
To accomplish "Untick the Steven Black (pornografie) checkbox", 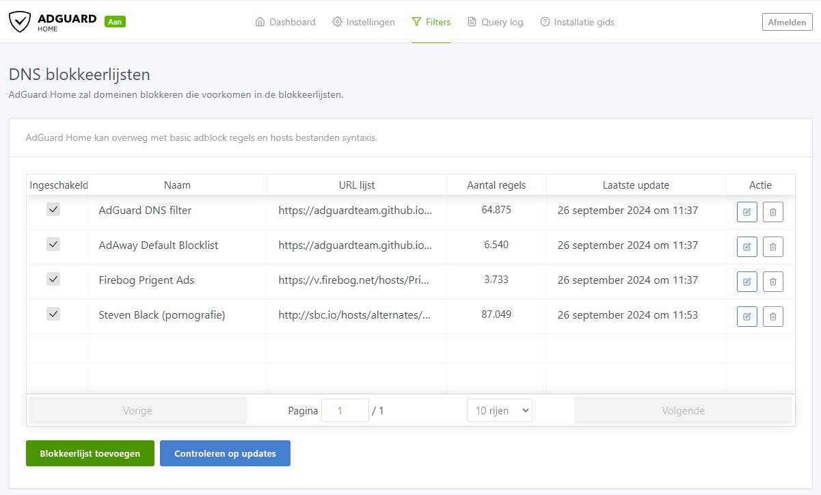I will pos(53,314).
